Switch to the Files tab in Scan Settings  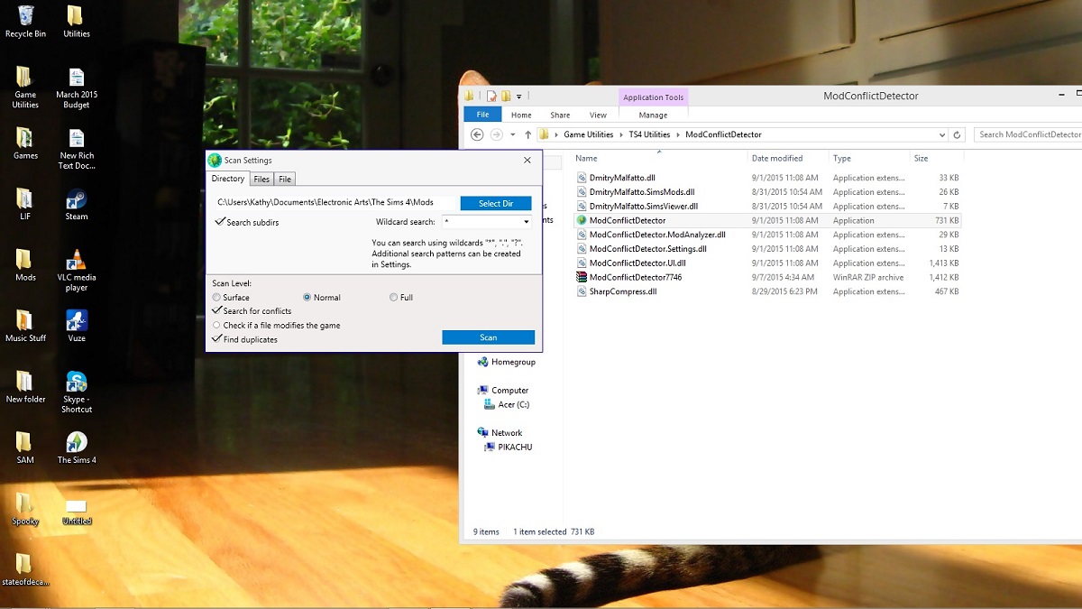click(261, 180)
